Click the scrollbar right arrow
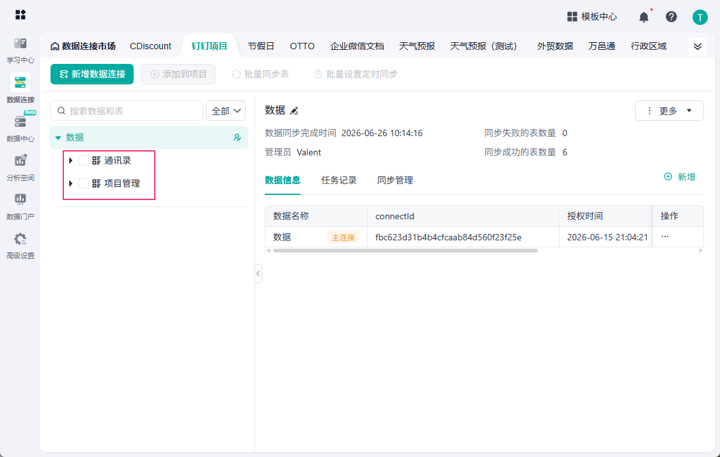The image size is (720, 457). (701, 251)
